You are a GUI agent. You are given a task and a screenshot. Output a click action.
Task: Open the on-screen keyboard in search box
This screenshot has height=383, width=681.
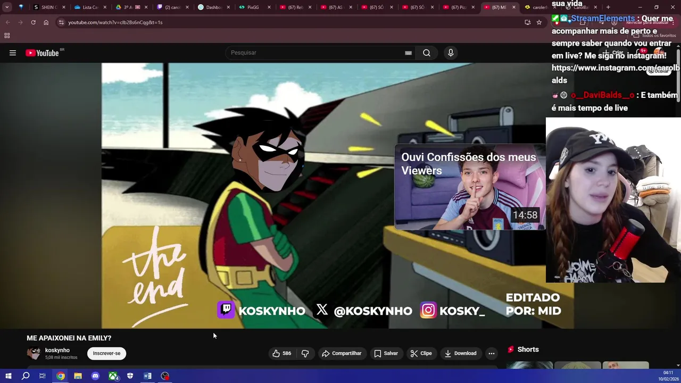click(408, 53)
